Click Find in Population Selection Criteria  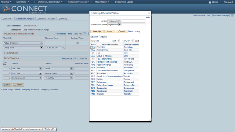tap(70, 34)
